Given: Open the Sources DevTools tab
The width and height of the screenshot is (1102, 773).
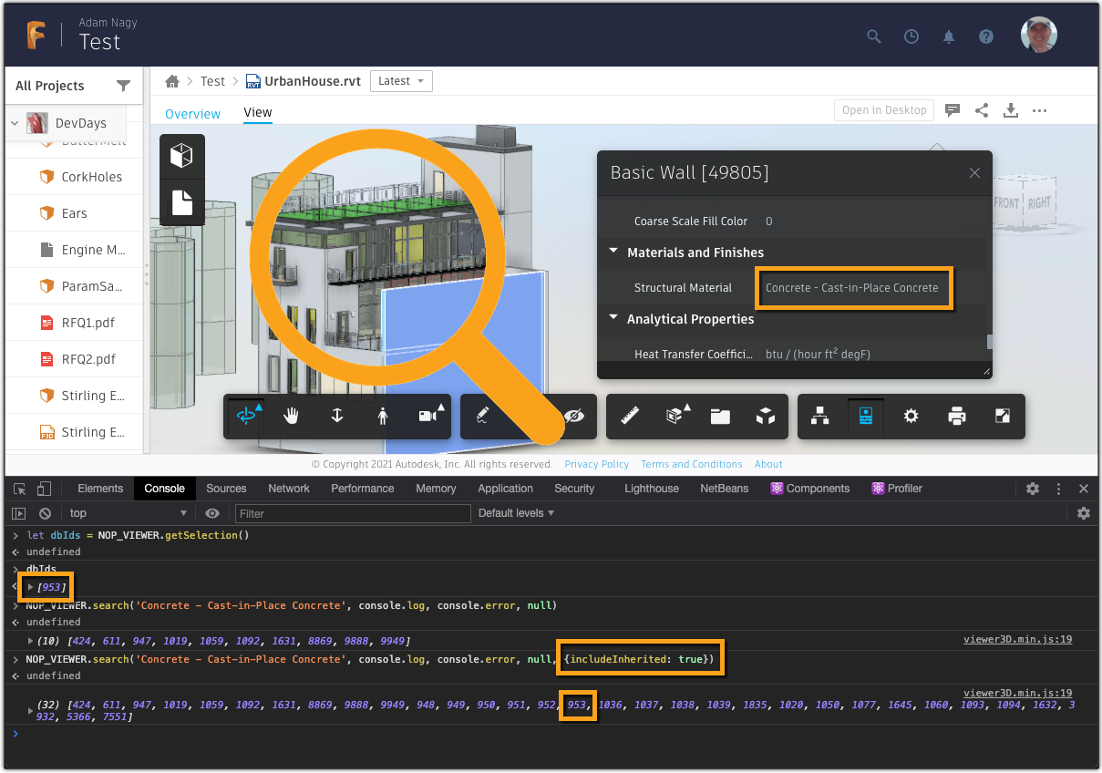Looking at the screenshot, I should (226, 489).
